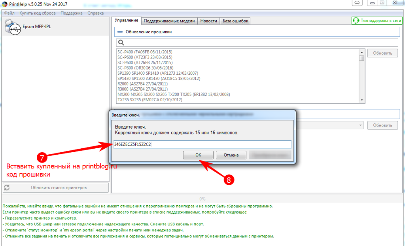Click the magnifier search icon

click(x=121, y=42)
